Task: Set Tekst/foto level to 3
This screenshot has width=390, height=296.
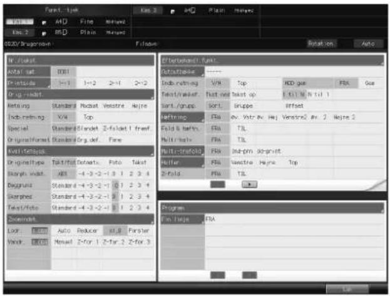Action: click(140, 208)
